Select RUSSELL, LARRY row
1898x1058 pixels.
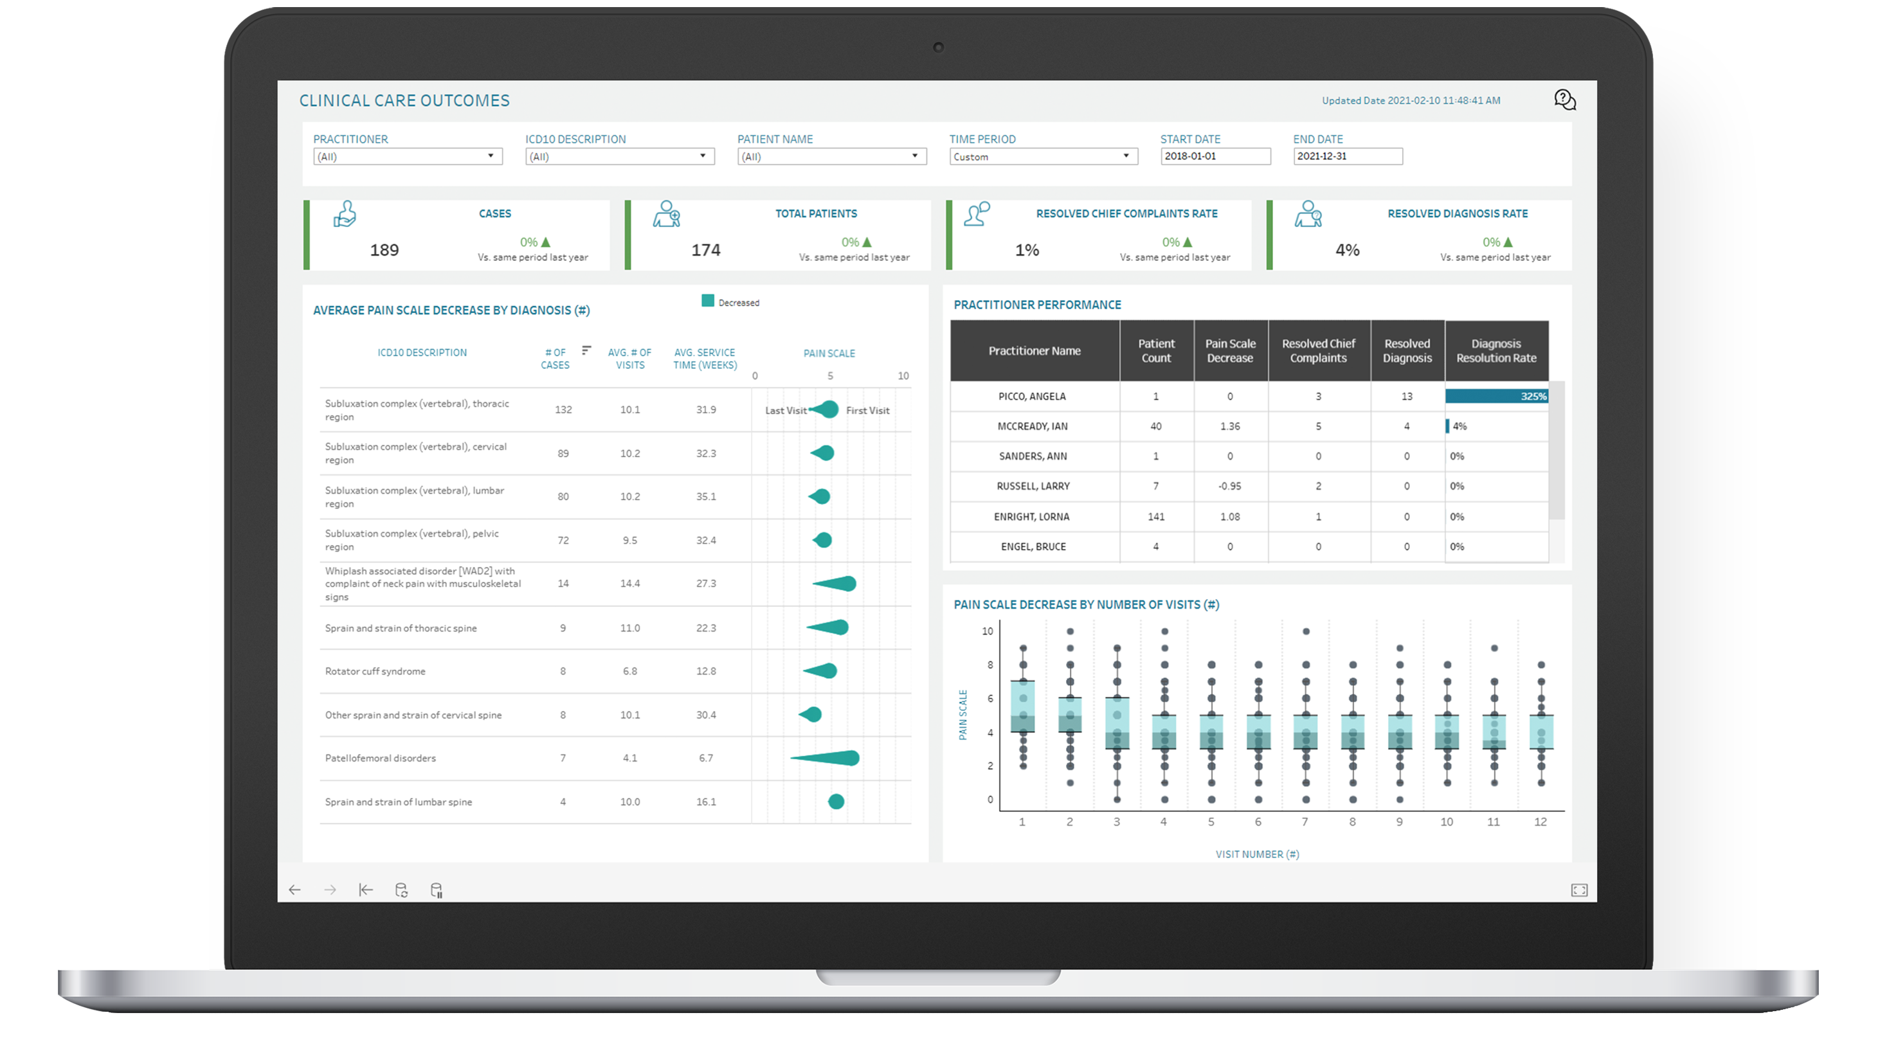coord(1250,487)
